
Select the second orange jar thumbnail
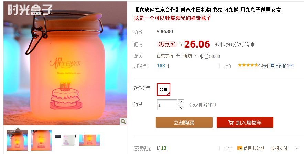coord(41,140)
